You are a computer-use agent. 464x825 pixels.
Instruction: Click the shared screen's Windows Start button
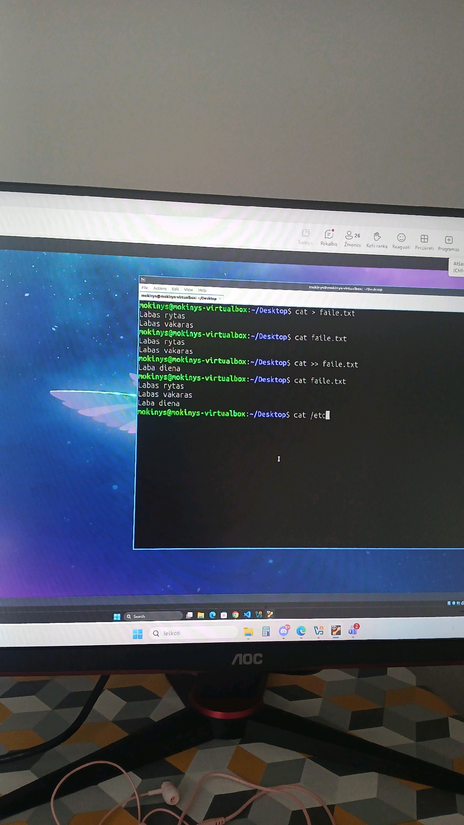(117, 617)
